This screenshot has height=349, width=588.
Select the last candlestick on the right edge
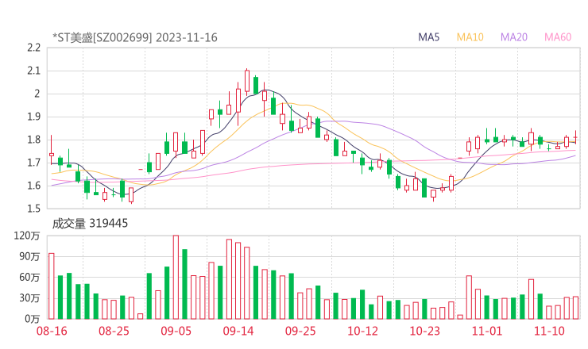click(575, 137)
